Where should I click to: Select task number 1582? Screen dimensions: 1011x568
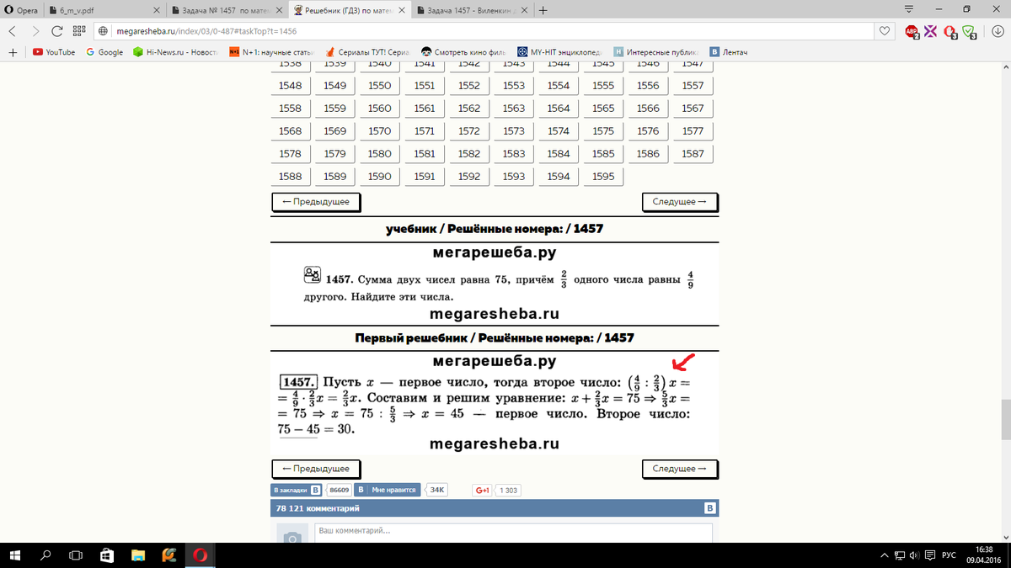pyautogui.click(x=469, y=154)
